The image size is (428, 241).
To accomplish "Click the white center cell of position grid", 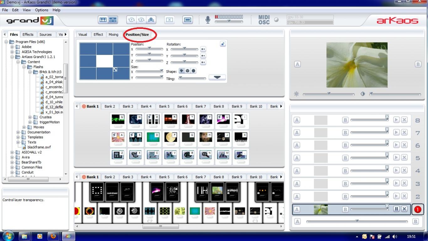I will [104, 62].
